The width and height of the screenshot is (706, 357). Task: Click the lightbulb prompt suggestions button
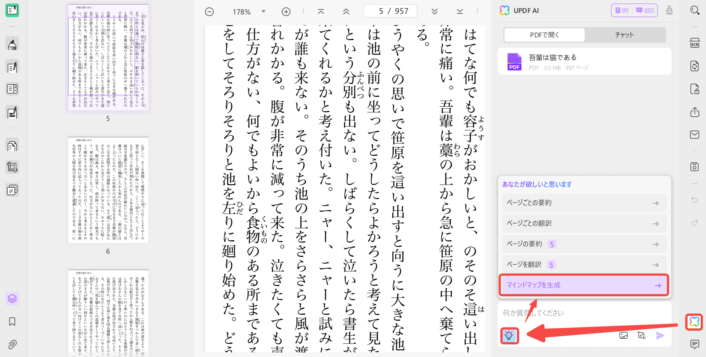click(x=509, y=336)
